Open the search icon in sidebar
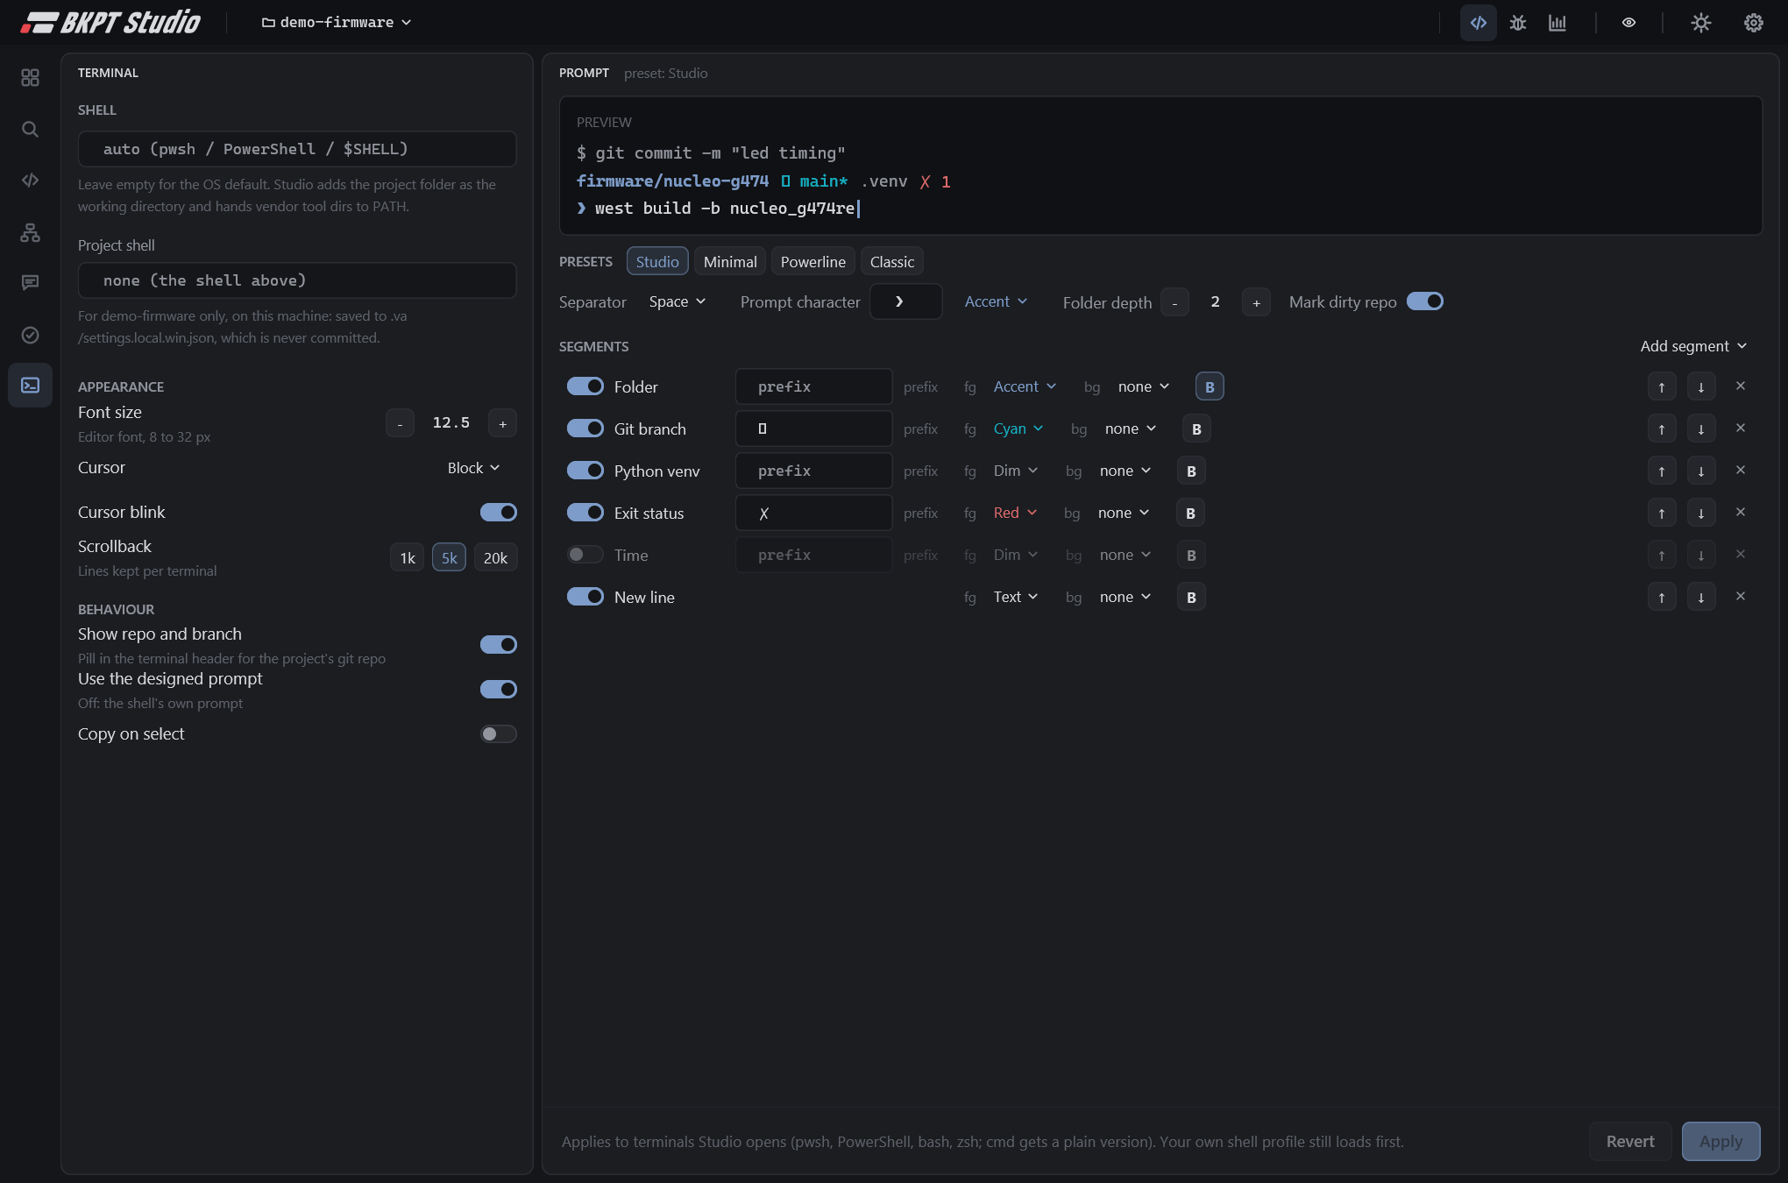 click(30, 130)
